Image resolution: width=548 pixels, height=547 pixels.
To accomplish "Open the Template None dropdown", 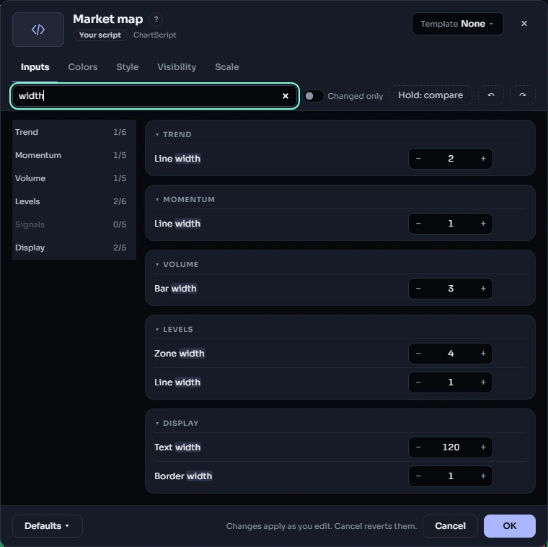I will [x=457, y=24].
